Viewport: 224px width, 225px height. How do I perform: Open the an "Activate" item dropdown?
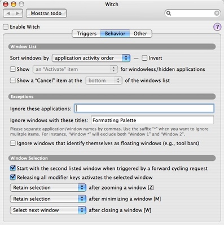coord(75,69)
